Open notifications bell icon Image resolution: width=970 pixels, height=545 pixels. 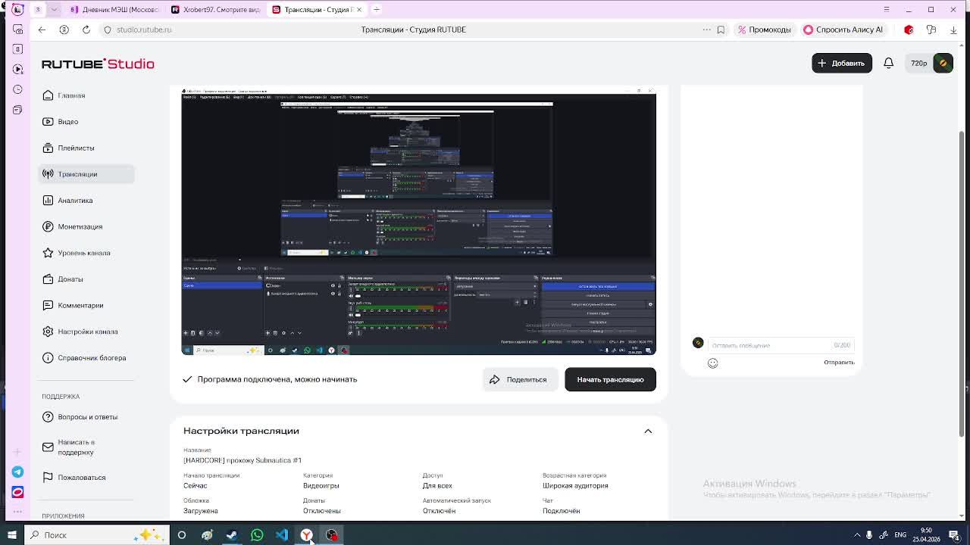(x=888, y=63)
